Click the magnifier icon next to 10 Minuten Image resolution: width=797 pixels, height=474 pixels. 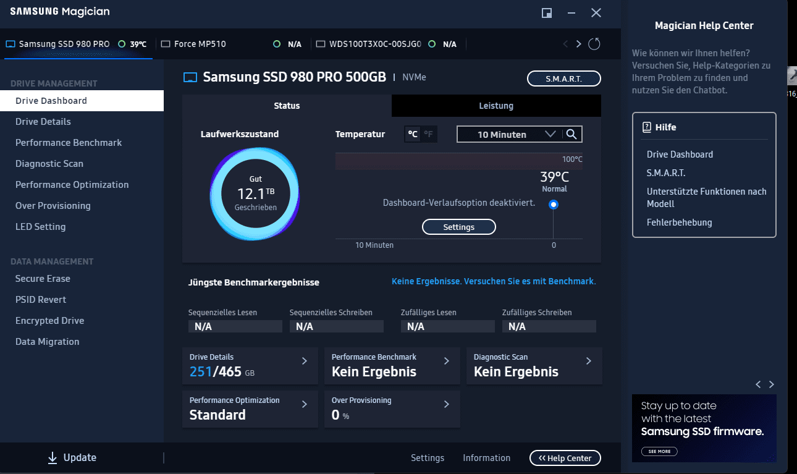click(571, 134)
